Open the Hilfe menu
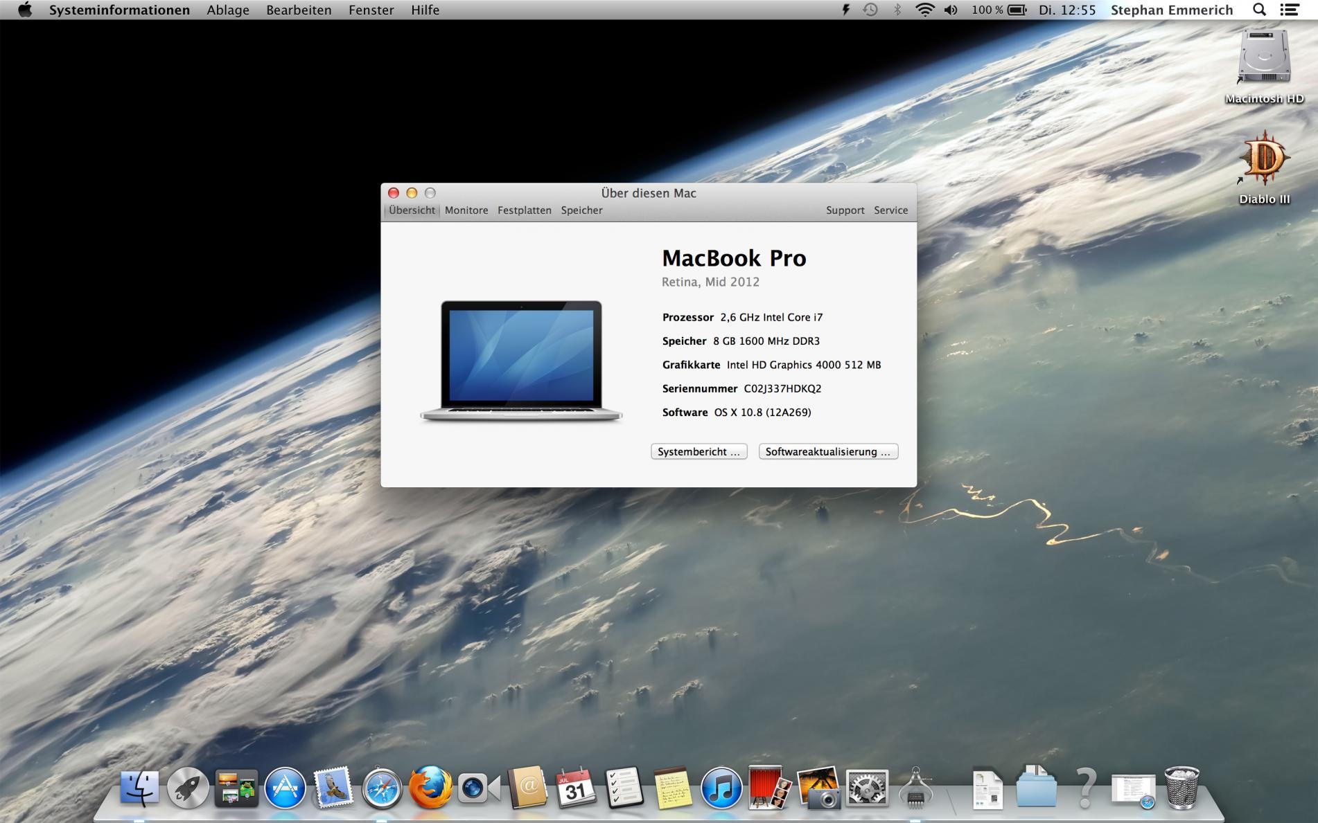This screenshot has width=1318, height=823. (x=425, y=10)
